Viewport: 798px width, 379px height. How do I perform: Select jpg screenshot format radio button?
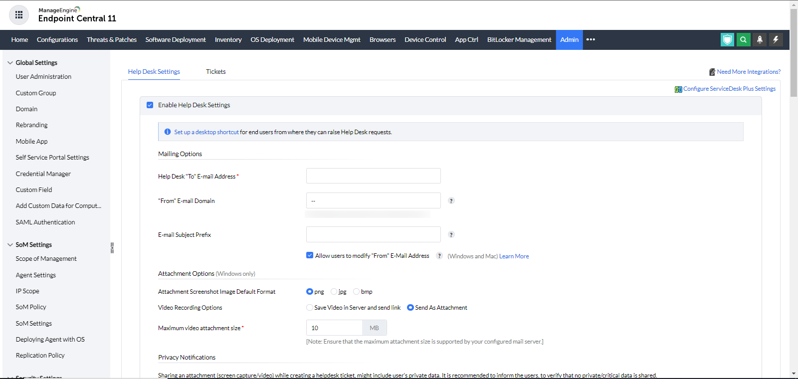pyautogui.click(x=334, y=292)
